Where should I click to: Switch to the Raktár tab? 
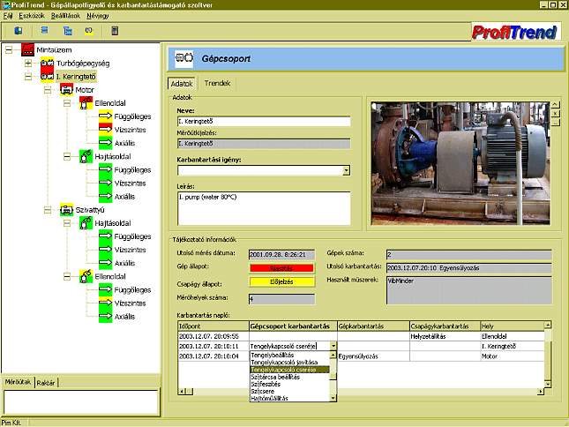click(x=48, y=382)
